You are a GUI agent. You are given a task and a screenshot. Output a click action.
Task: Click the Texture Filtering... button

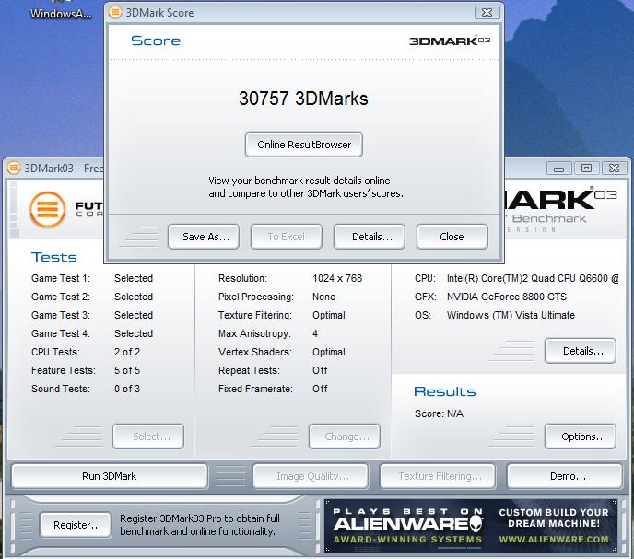tap(438, 476)
